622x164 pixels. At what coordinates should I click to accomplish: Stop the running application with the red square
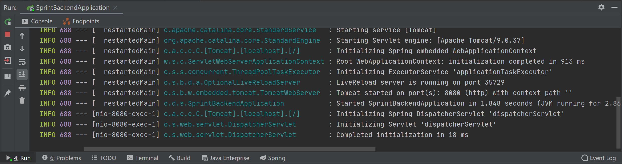[8, 34]
